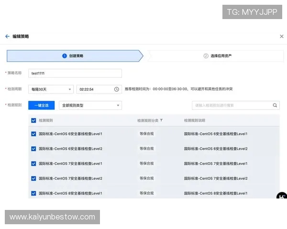The image size is (287, 229).
Task: Click the back arrow next to 编辑策略
Action: (7, 36)
